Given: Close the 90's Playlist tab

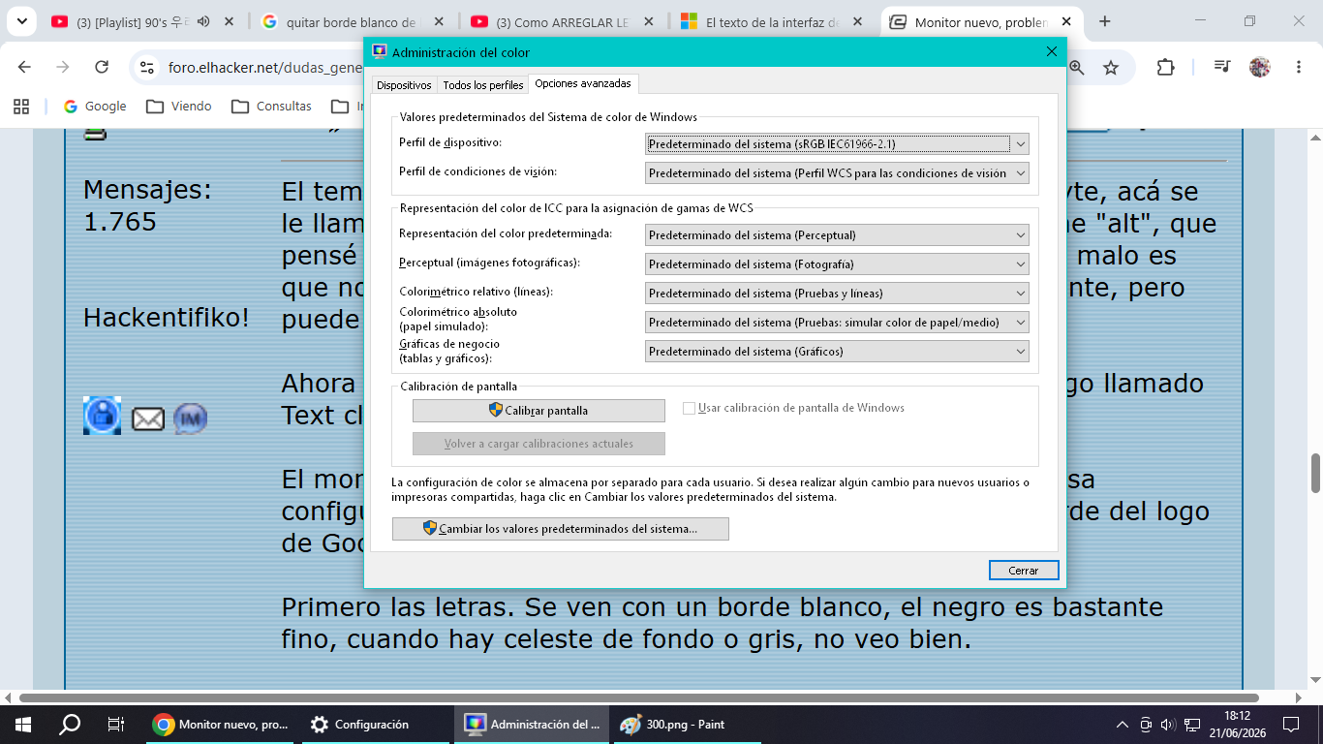Looking at the screenshot, I should (x=229, y=21).
